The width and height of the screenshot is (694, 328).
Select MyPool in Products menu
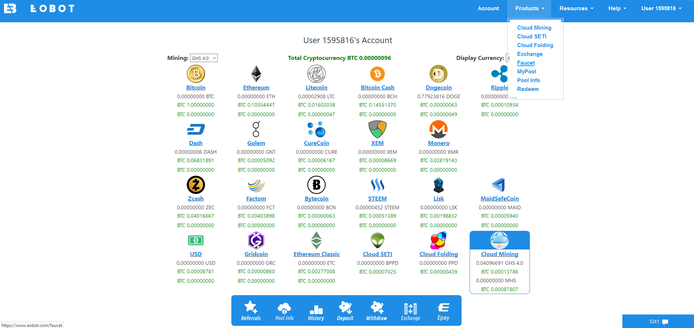click(x=527, y=72)
